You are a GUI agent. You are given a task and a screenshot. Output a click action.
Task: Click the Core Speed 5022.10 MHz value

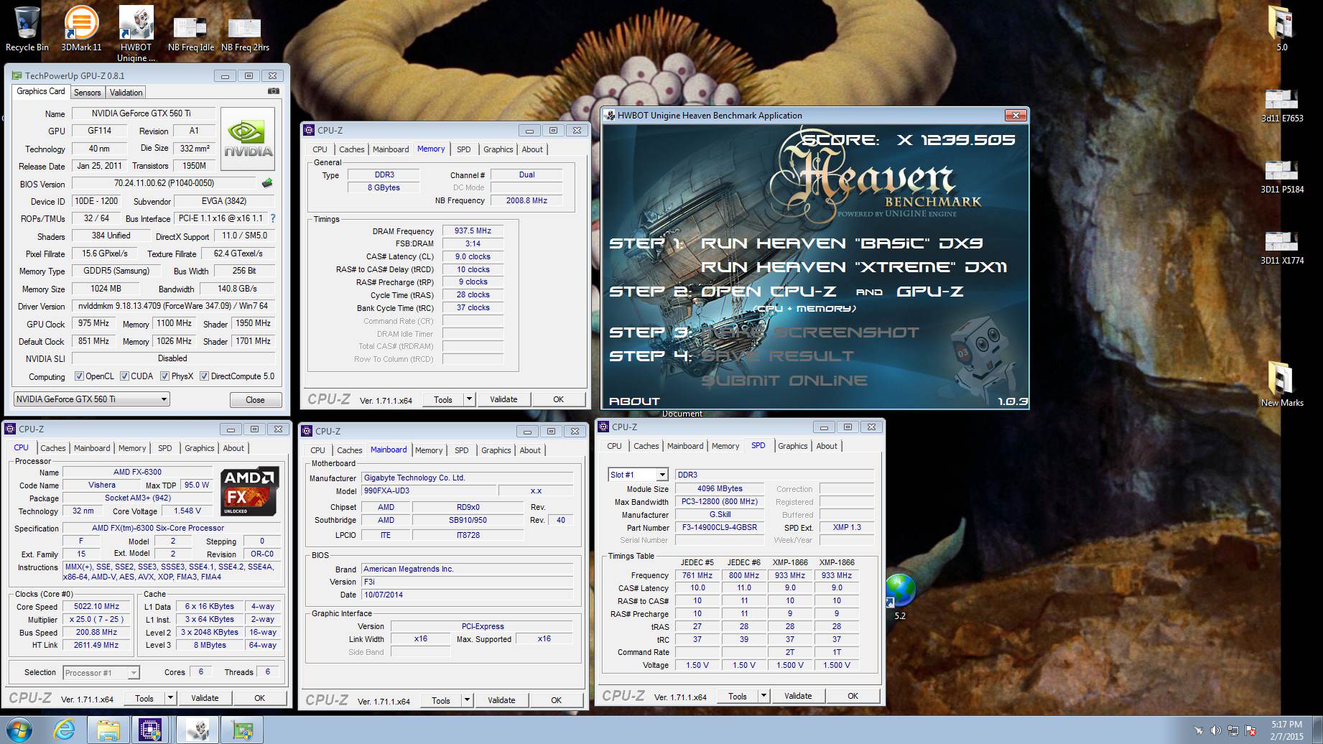point(96,606)
